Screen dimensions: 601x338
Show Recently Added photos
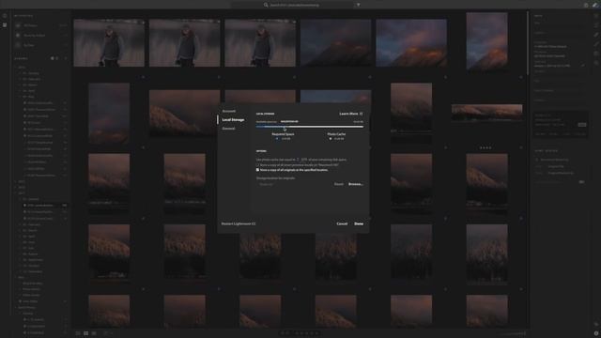[35, 36]
